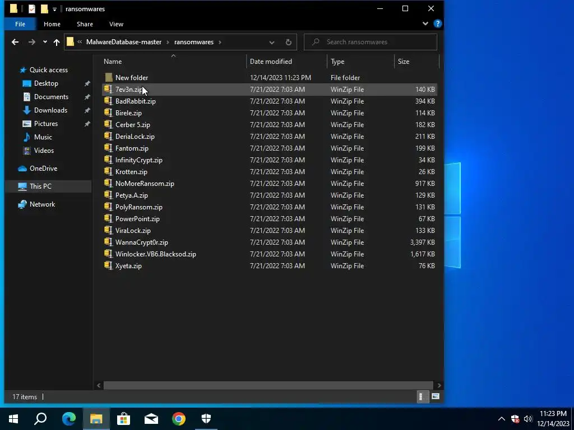Go up one folder level
The image size is (574, 430).
pos(57,42)
